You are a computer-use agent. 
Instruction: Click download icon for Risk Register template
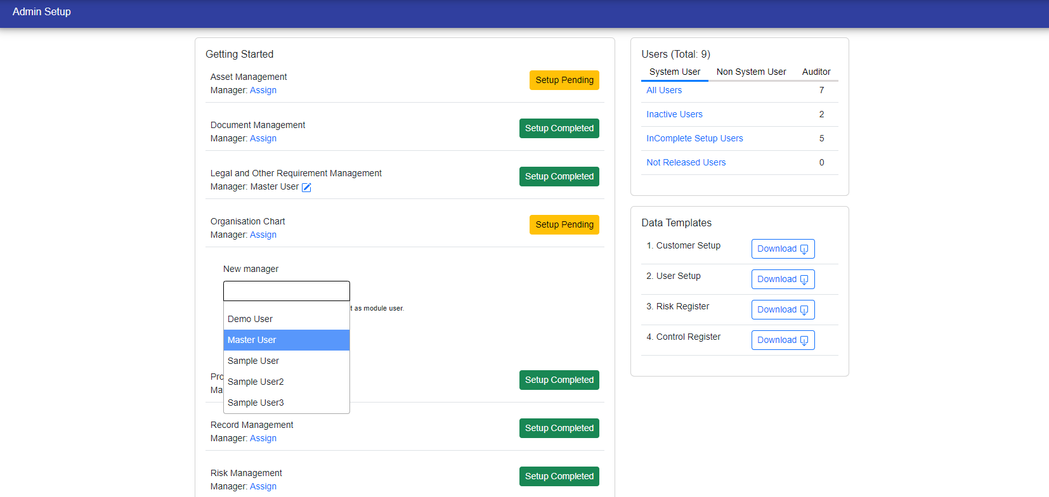(x=804, y=310)
